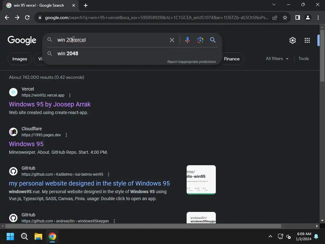Viewport: 325px width, 244px height.
Task: Click inside the Google search input field
Action: click(112, 40)
